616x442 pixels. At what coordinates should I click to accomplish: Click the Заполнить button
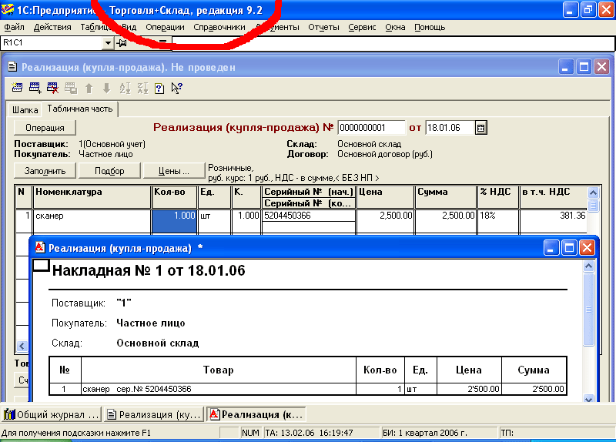pyautogui.click(x=45, y=170)
